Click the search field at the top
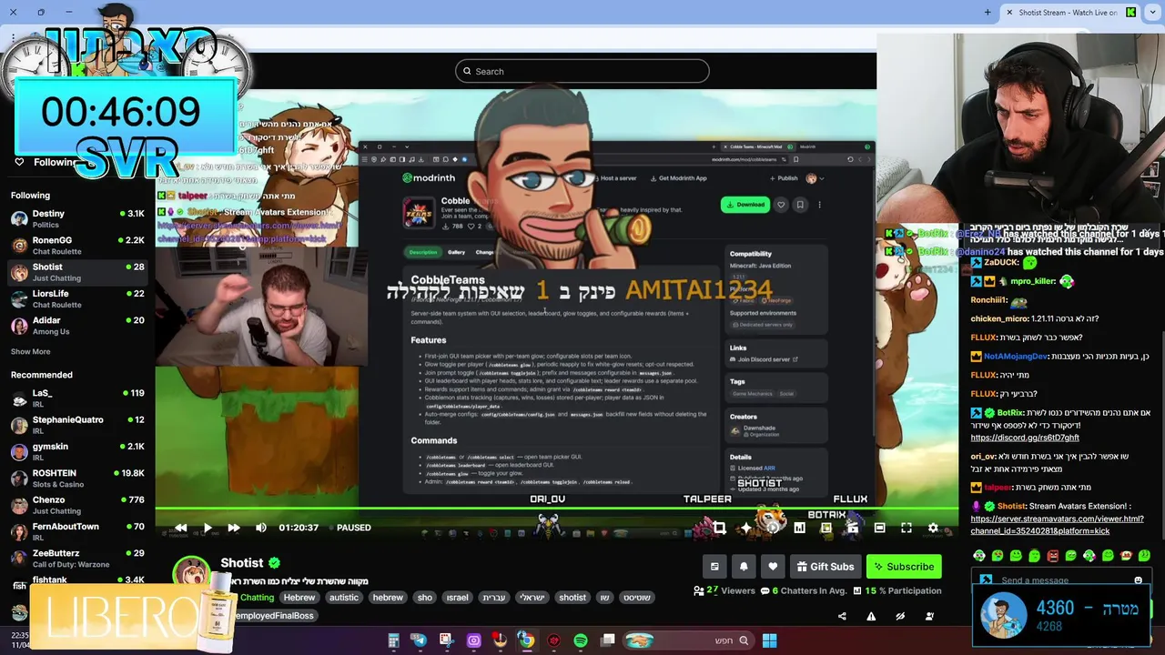Image resolution: width=1165 pixels, height=655 pixels. [582, 71]
